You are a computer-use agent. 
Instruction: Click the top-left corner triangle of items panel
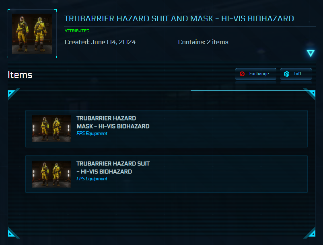(12, 94)
